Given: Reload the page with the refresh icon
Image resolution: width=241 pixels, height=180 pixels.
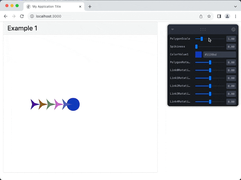Looking at the screenshot, I should tap(22, 16).
